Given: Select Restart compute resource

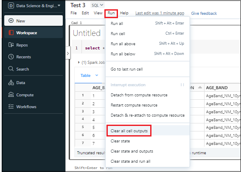Looking at the screenshot, I should [x=134, y=105].
